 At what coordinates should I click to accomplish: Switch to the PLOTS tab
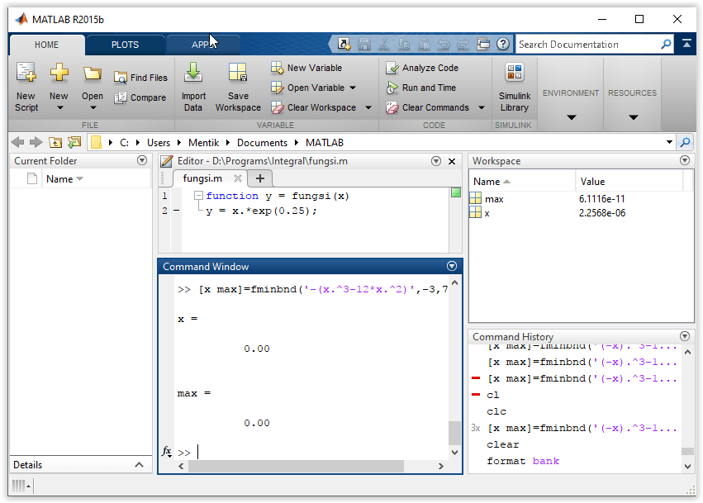tap(125, 45)
